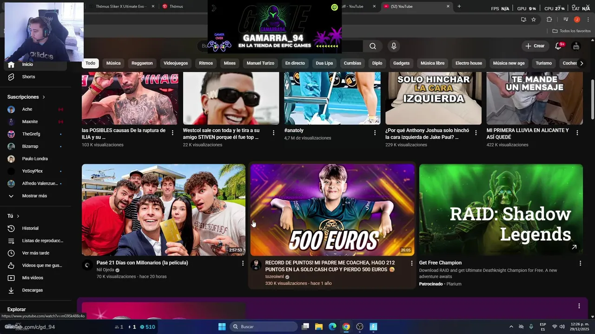595x334 pixels.
Task: Open the YouTube account avatar menu
Action: [x=576, y=46]
